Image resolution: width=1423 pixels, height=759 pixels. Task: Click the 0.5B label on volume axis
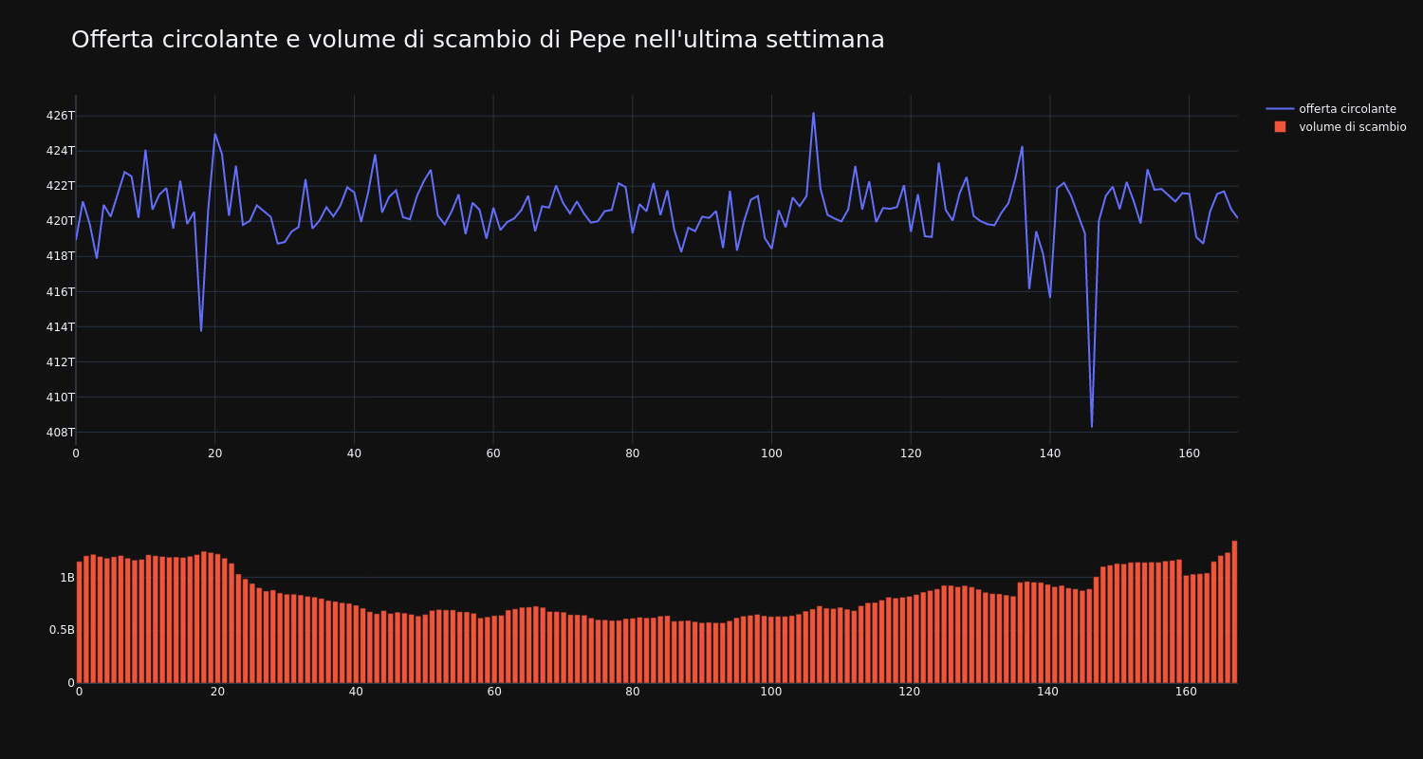point(62,630)
